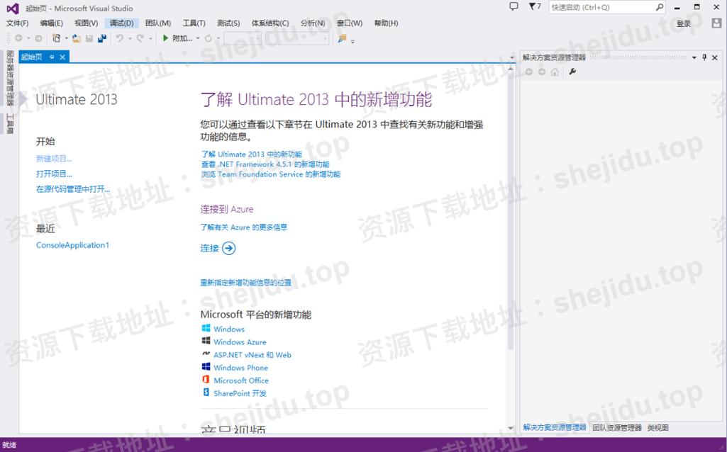Close the Solution Explorer panel
Image resolution: width=727 pixels, height=452 pixels.
[715, 57]
